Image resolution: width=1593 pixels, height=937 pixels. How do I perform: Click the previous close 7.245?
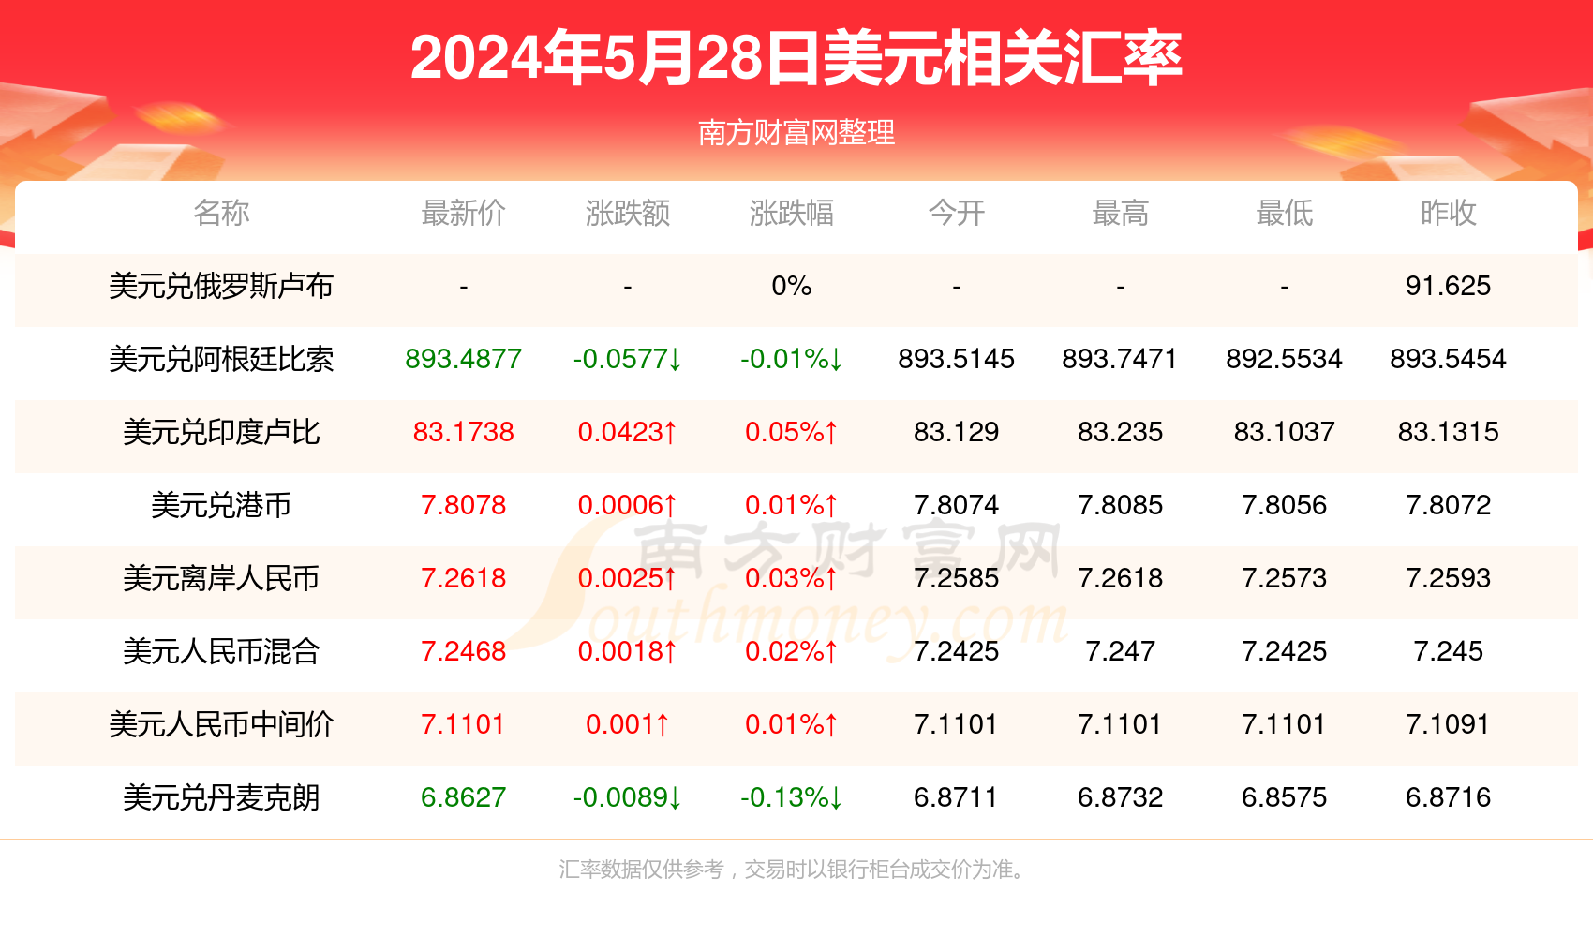point(1448,651)
